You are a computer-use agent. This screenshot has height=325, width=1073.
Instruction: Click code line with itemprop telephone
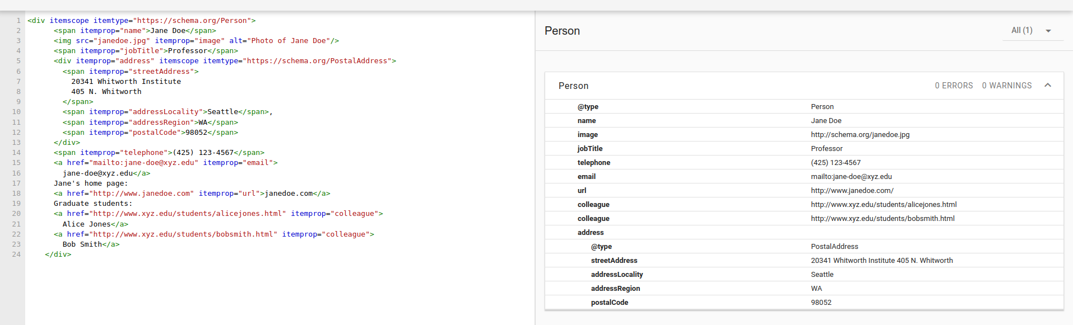[x=159, y=153]
